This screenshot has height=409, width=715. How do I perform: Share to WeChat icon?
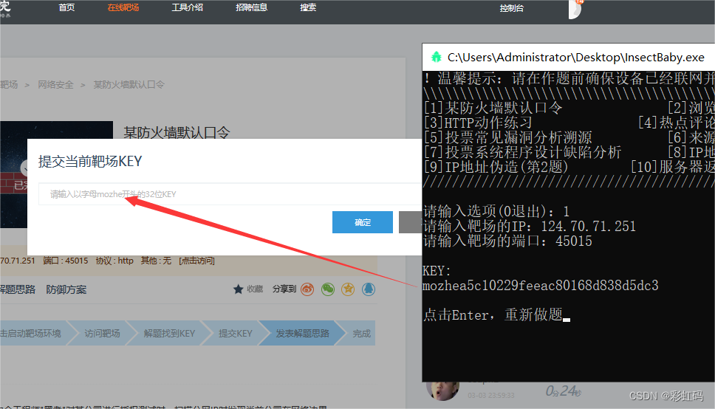[x=328, y=289]
